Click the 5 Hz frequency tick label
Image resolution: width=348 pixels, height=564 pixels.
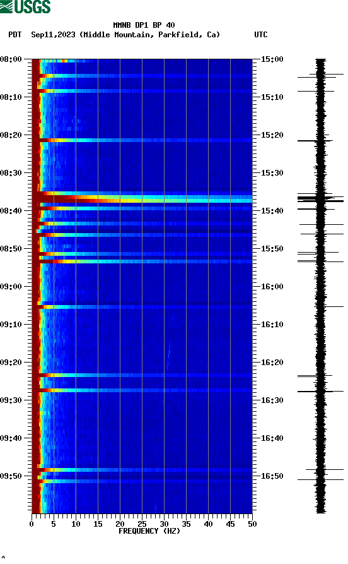point(54,524)
